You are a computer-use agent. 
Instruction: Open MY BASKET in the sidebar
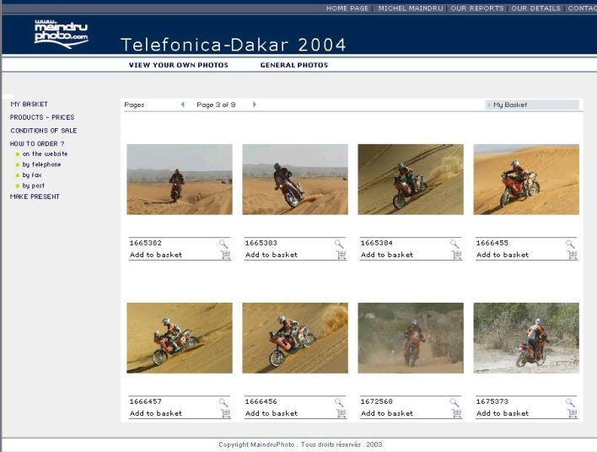29,104
